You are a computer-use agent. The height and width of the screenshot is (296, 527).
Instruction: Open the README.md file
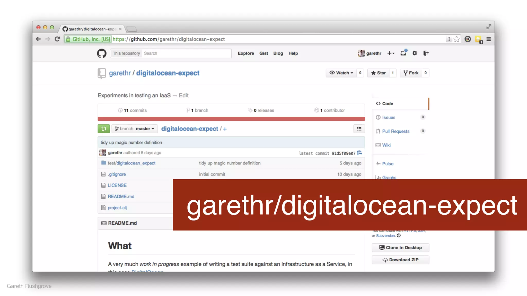(121, 197)
